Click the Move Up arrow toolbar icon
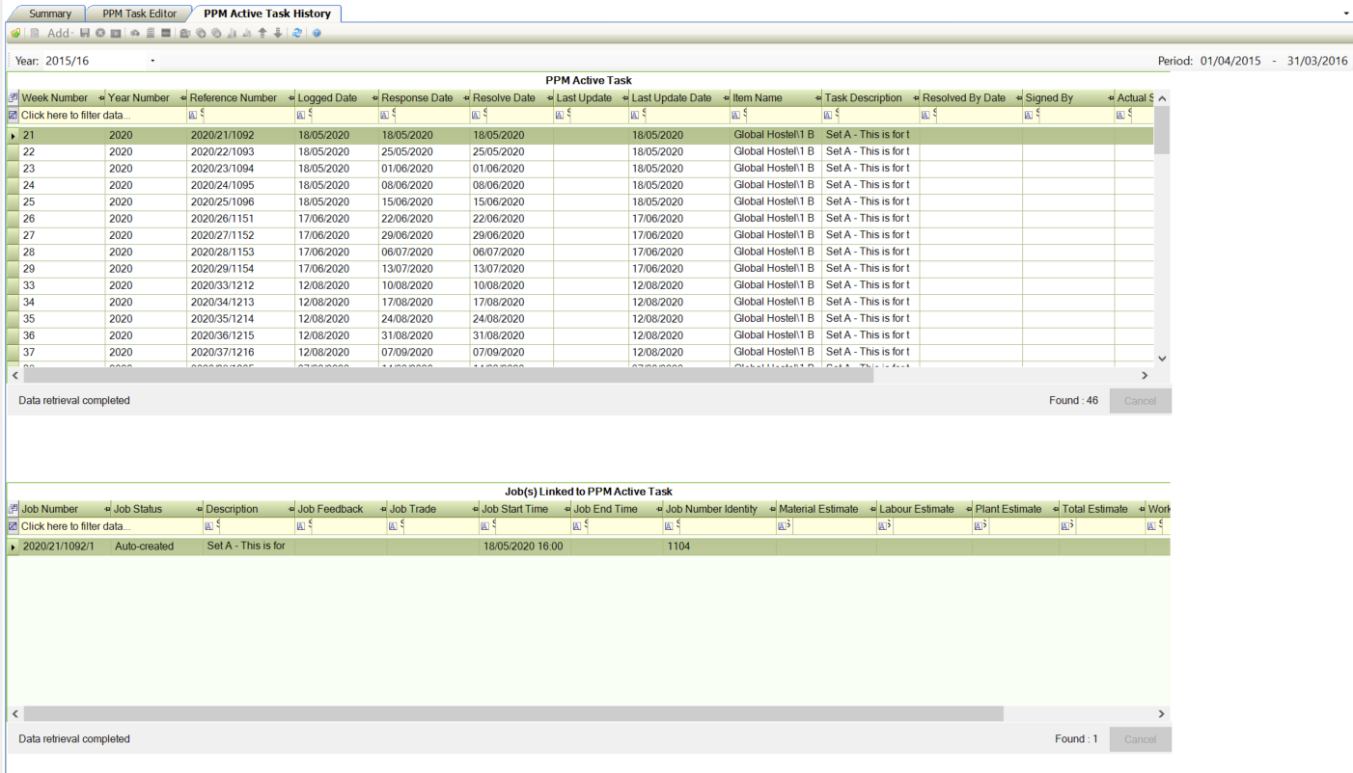Viewport: 1353px width, 773px height. tap(262, 33)
